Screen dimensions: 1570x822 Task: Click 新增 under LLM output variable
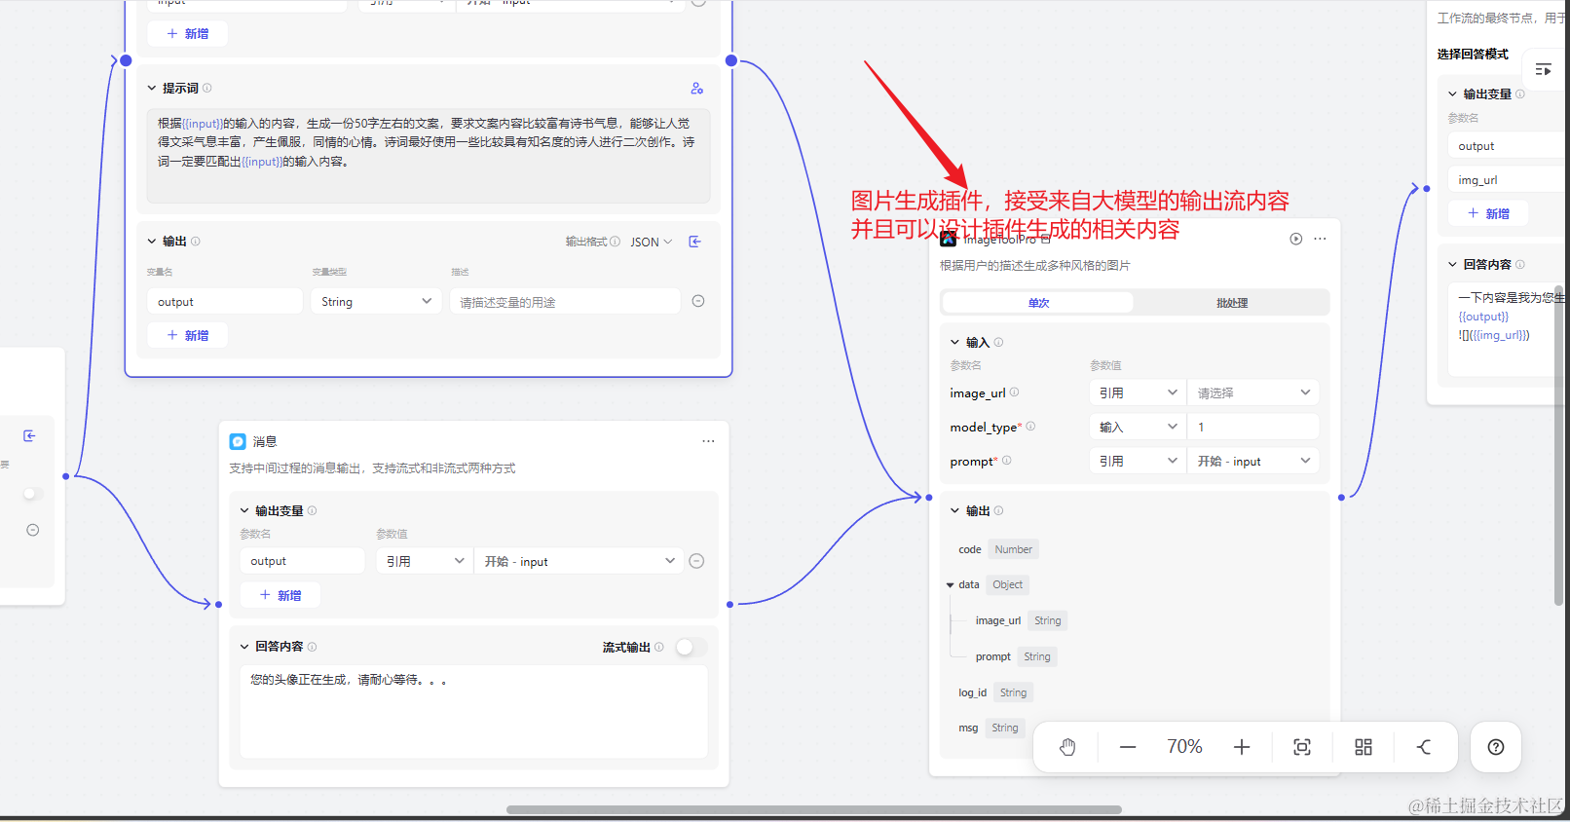point(188,335)
